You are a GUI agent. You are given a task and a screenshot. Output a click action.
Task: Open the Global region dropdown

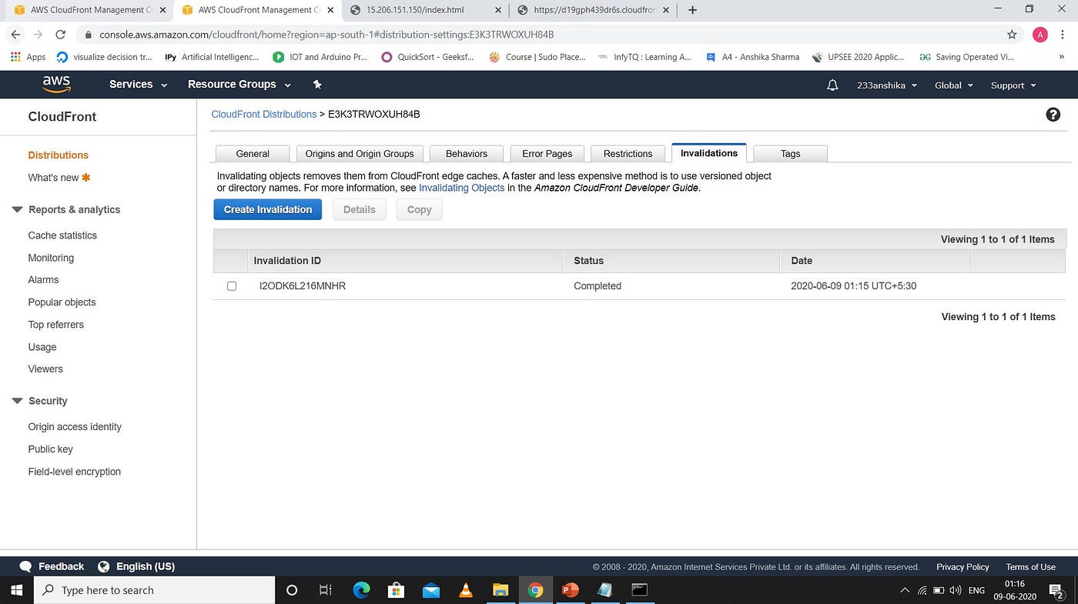pyautogui.click(x=954, y=85)
